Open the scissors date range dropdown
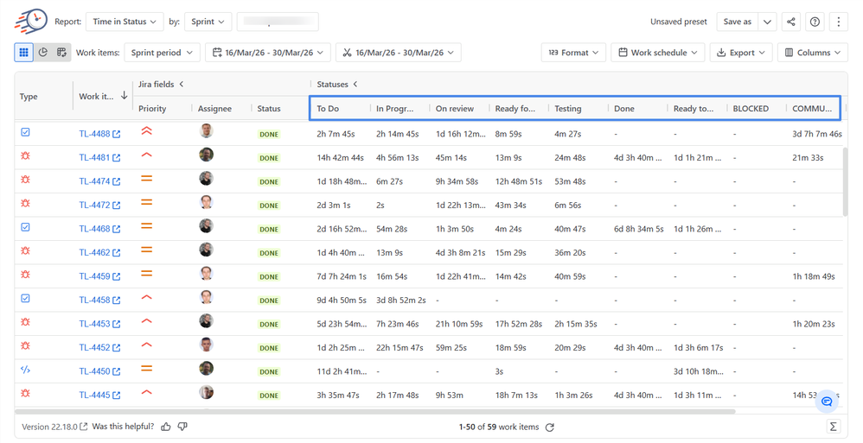 click(398, 52)
